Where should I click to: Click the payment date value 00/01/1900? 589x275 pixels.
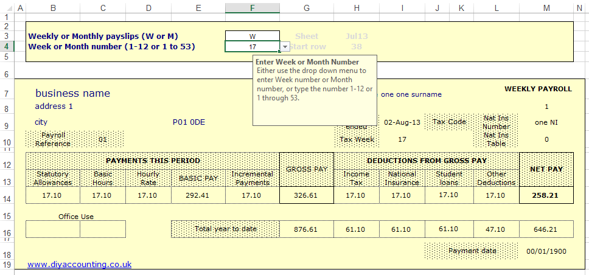tap(546, 251)
